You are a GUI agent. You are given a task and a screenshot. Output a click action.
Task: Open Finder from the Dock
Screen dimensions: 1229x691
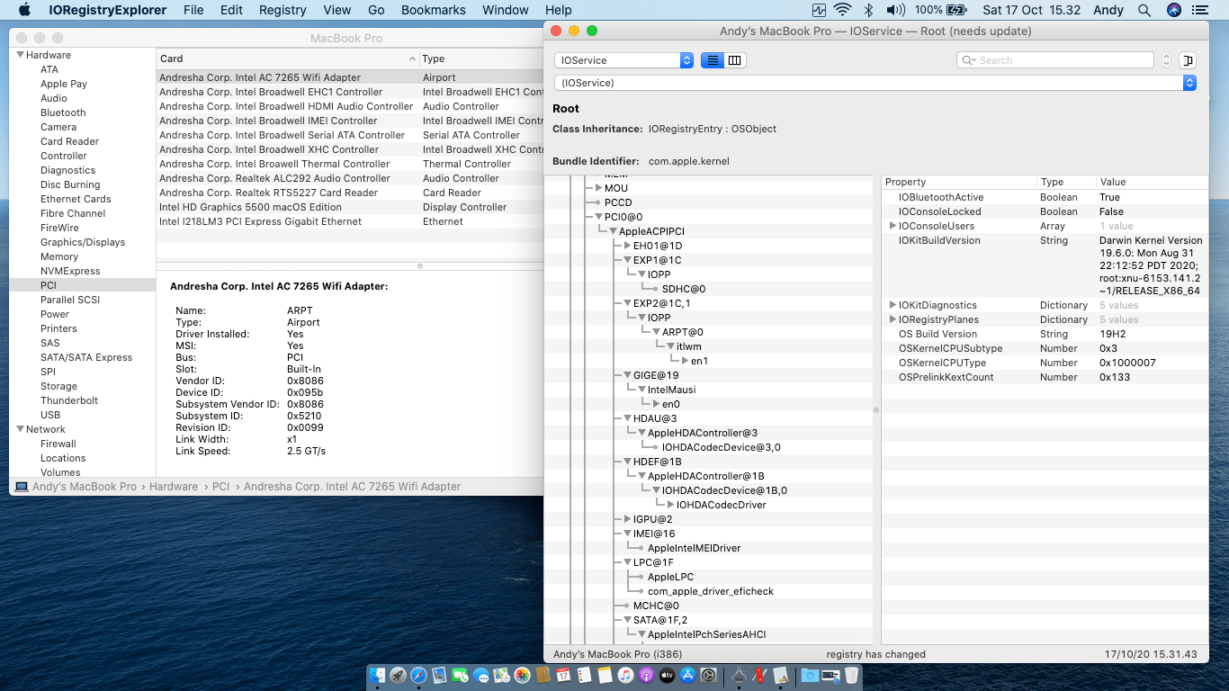coord(378,676)
